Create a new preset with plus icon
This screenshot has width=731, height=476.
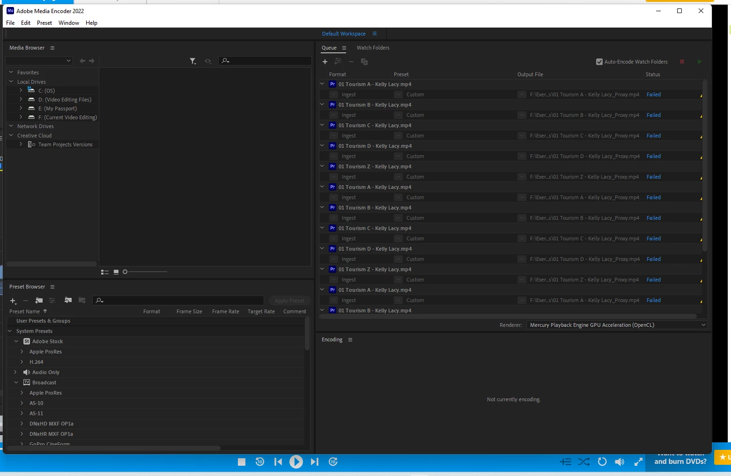point(13,301)
